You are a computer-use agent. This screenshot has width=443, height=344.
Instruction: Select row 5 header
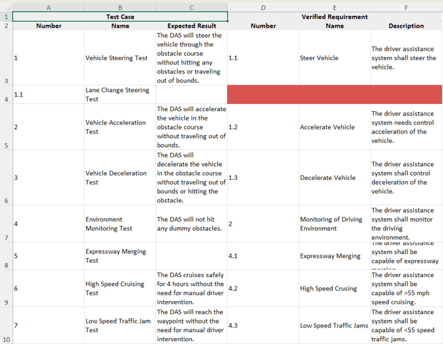6,127
